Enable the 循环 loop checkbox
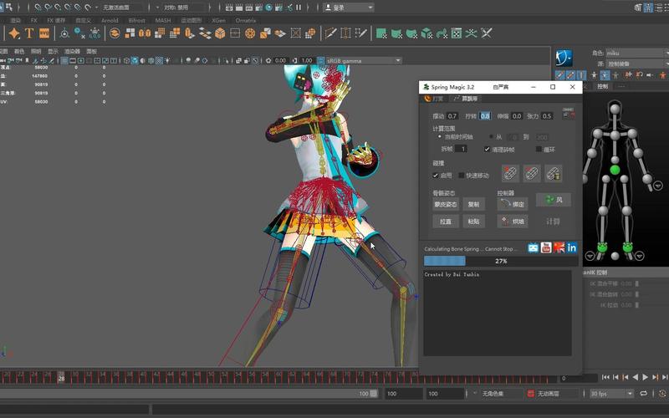The height and width of the screenshot is (418, 669). pos(538,149)
